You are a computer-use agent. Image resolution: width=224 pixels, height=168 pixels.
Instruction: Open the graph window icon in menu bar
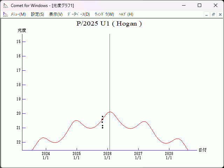(x=5, y=14)
